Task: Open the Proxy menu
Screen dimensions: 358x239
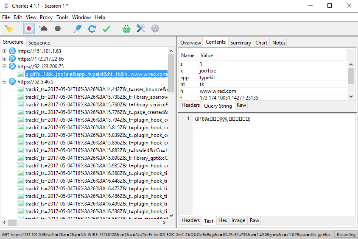Action: point(46,17)
